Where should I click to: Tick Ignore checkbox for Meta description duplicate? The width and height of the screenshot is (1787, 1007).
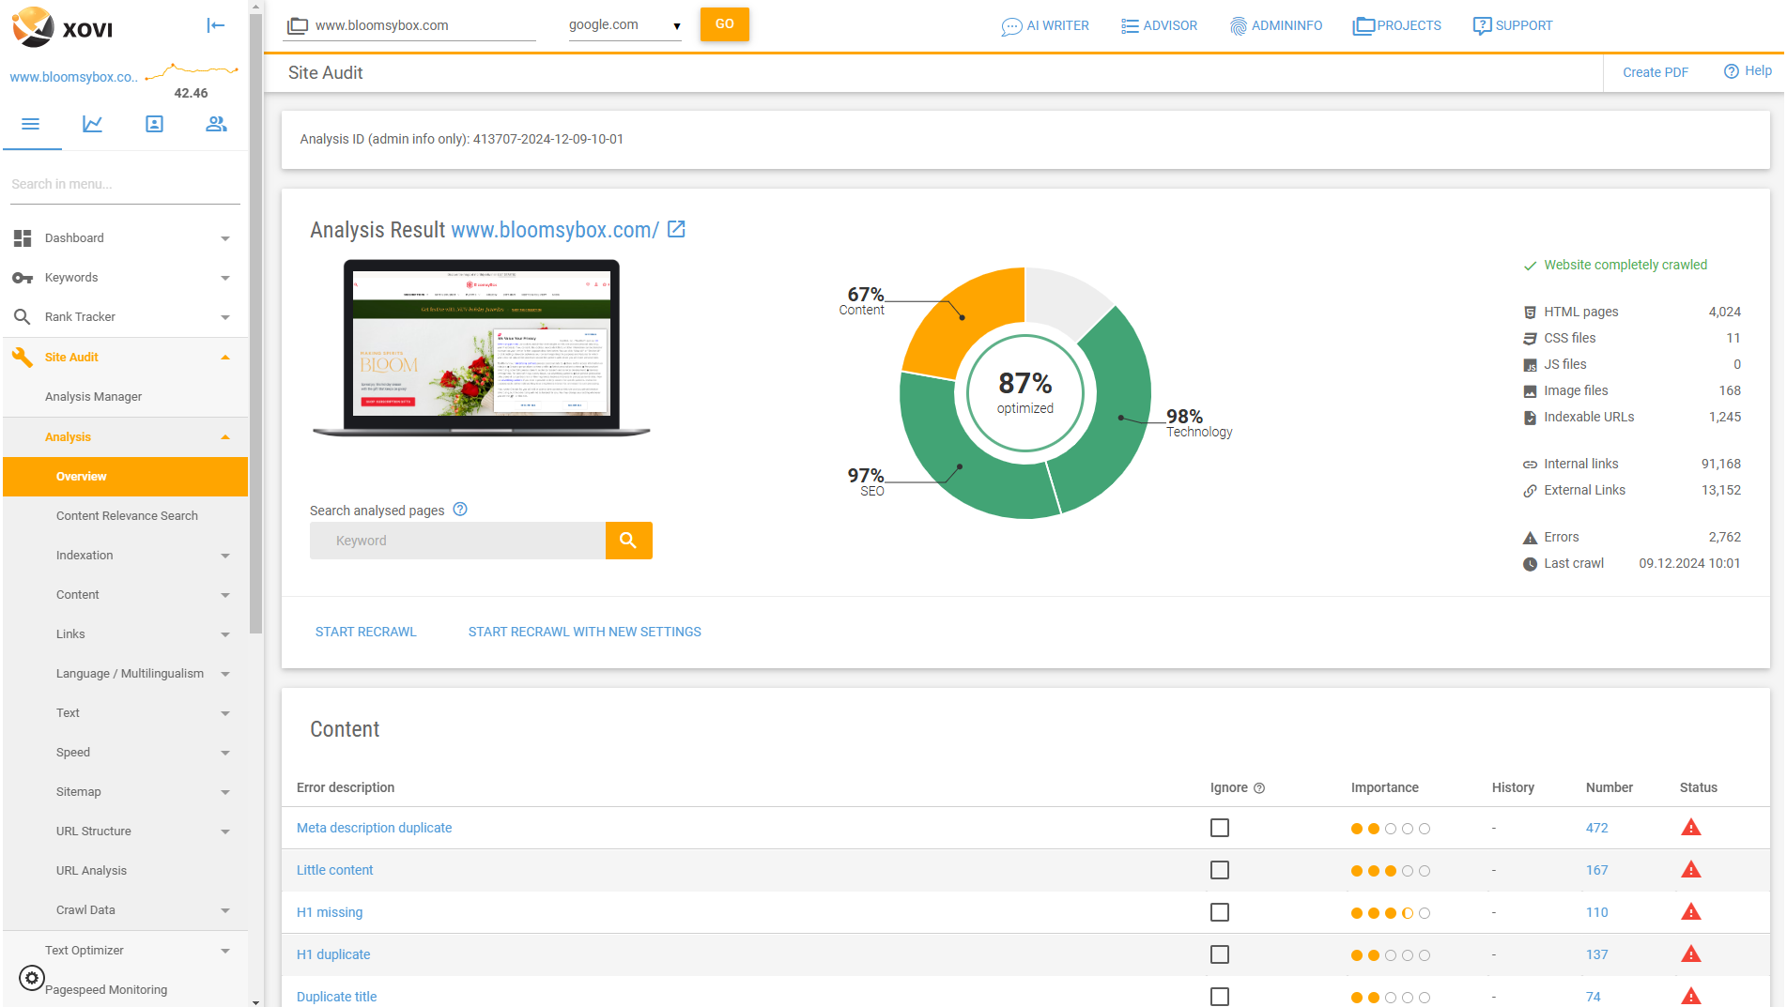[x=1220, y=828]
